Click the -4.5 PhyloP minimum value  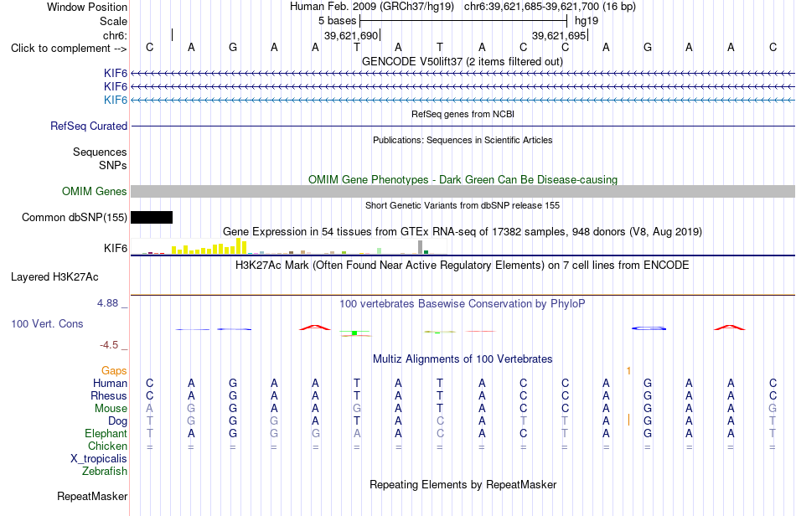(109, 345)
